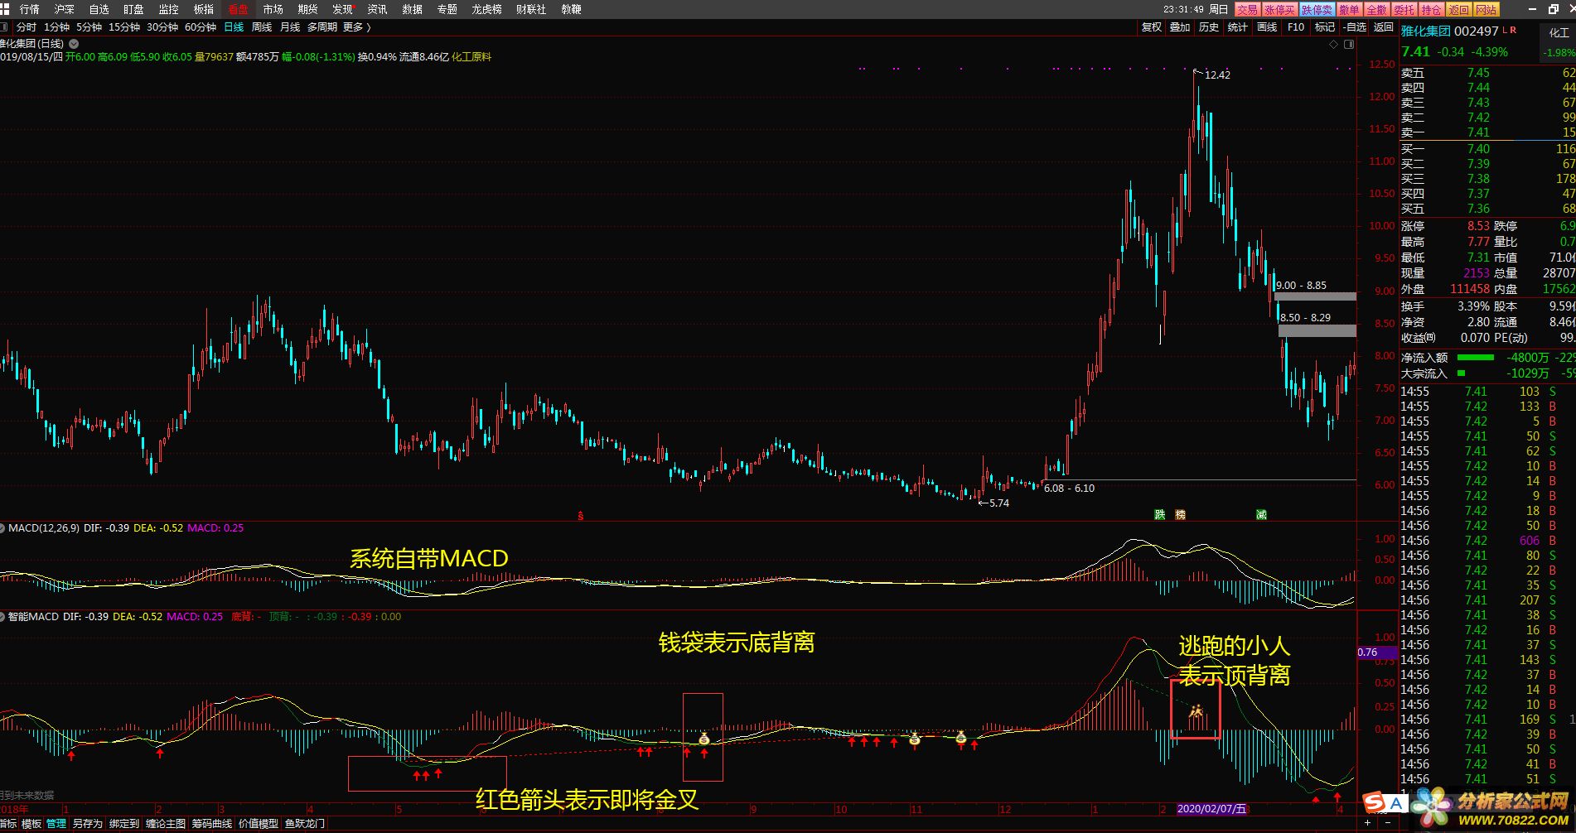Open the 盯盘 menu
Viewport: 1576px width, 833px height.
pyautogui.click(x=133, y=9)
